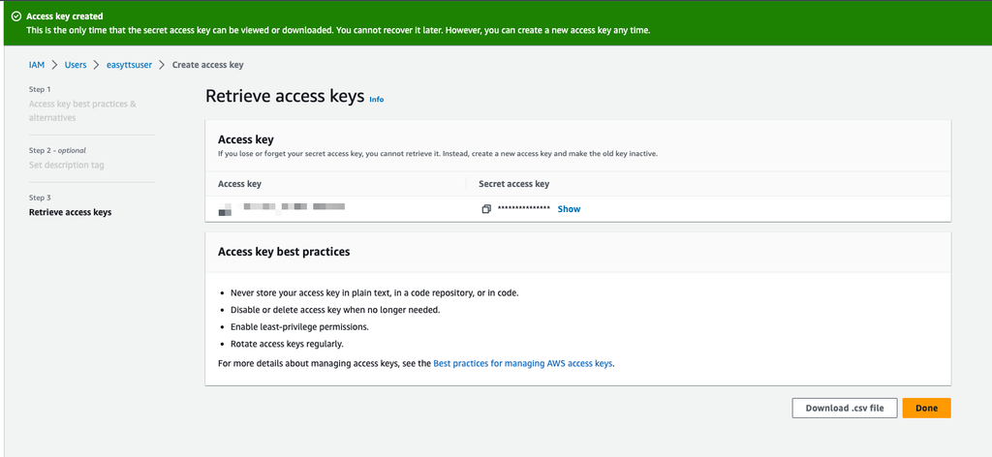Click the Secret access key column header

click(513, 184)
